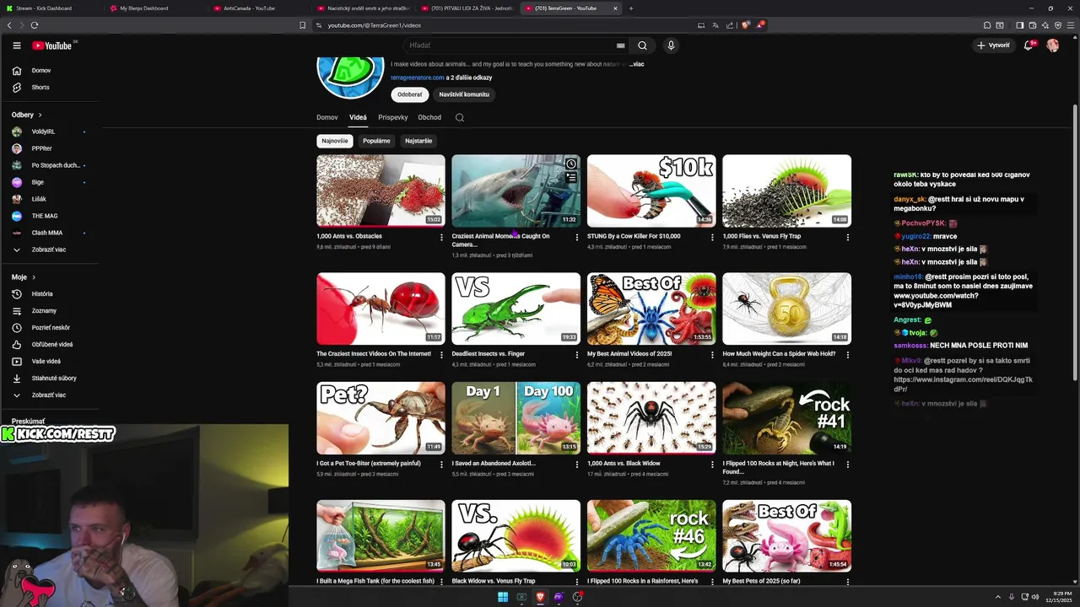Open the account avatar menu

pyautogui.click(x=1053, y=46)
